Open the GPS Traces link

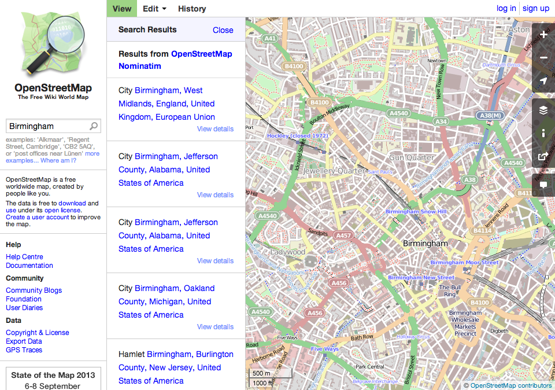tap(24, 349)
